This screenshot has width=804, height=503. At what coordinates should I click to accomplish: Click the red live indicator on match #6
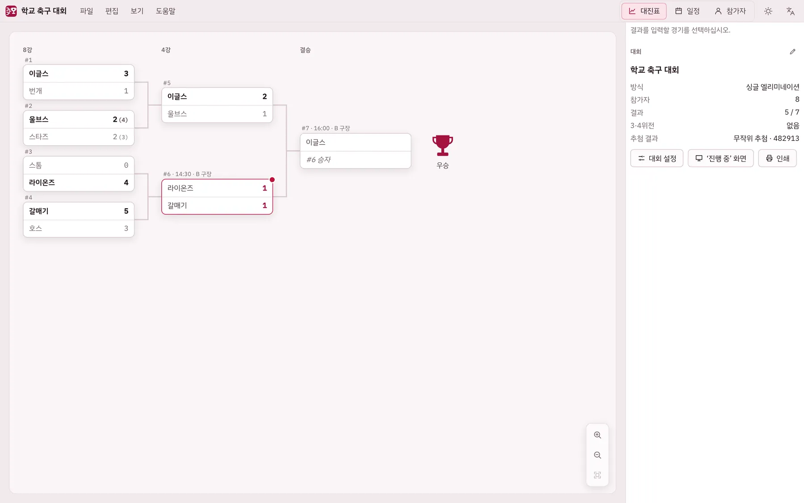[x=272, y=180]
